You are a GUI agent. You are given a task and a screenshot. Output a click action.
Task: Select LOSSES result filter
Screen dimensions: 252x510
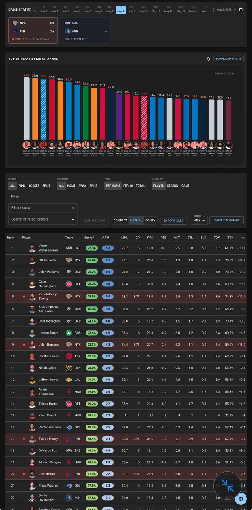click(34, 186)
